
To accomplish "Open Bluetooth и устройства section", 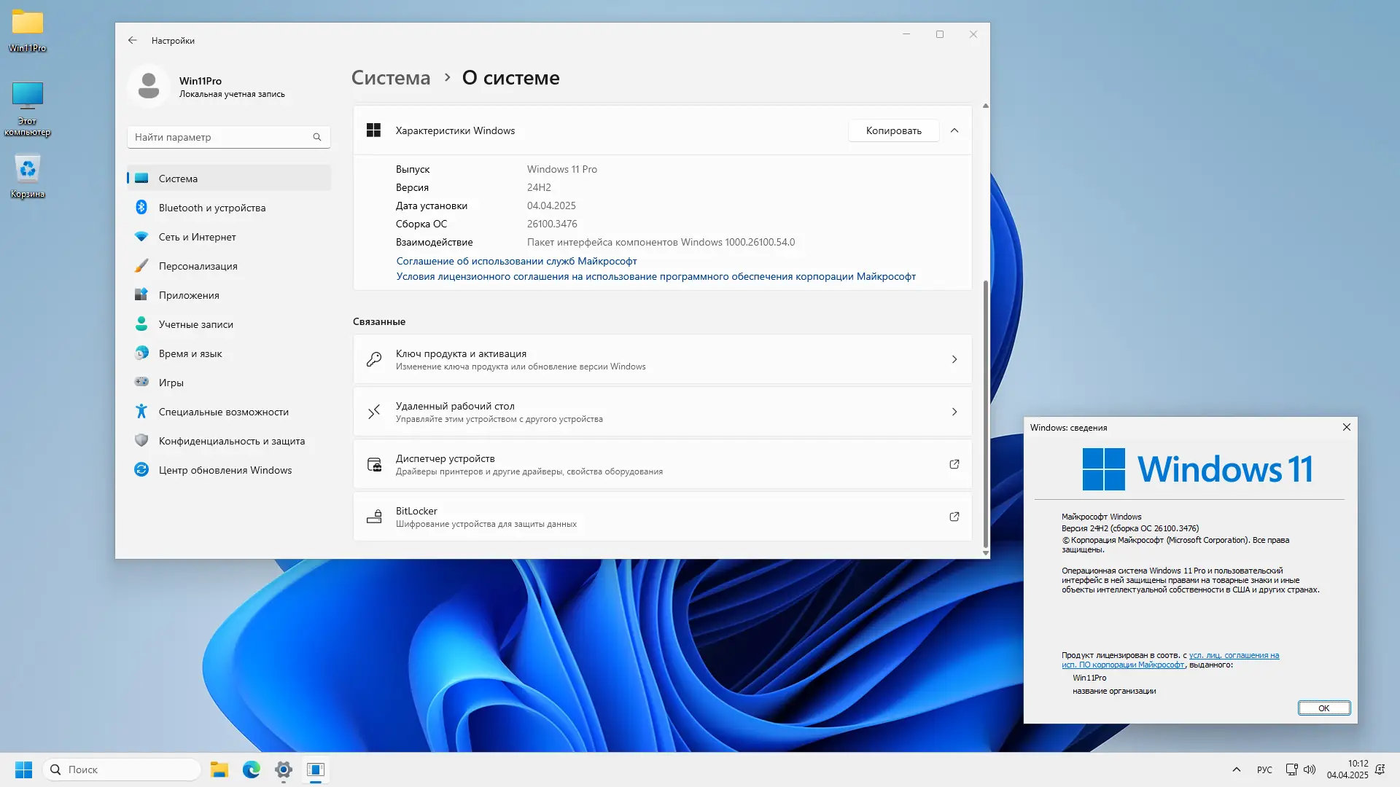I will point(211,208).
